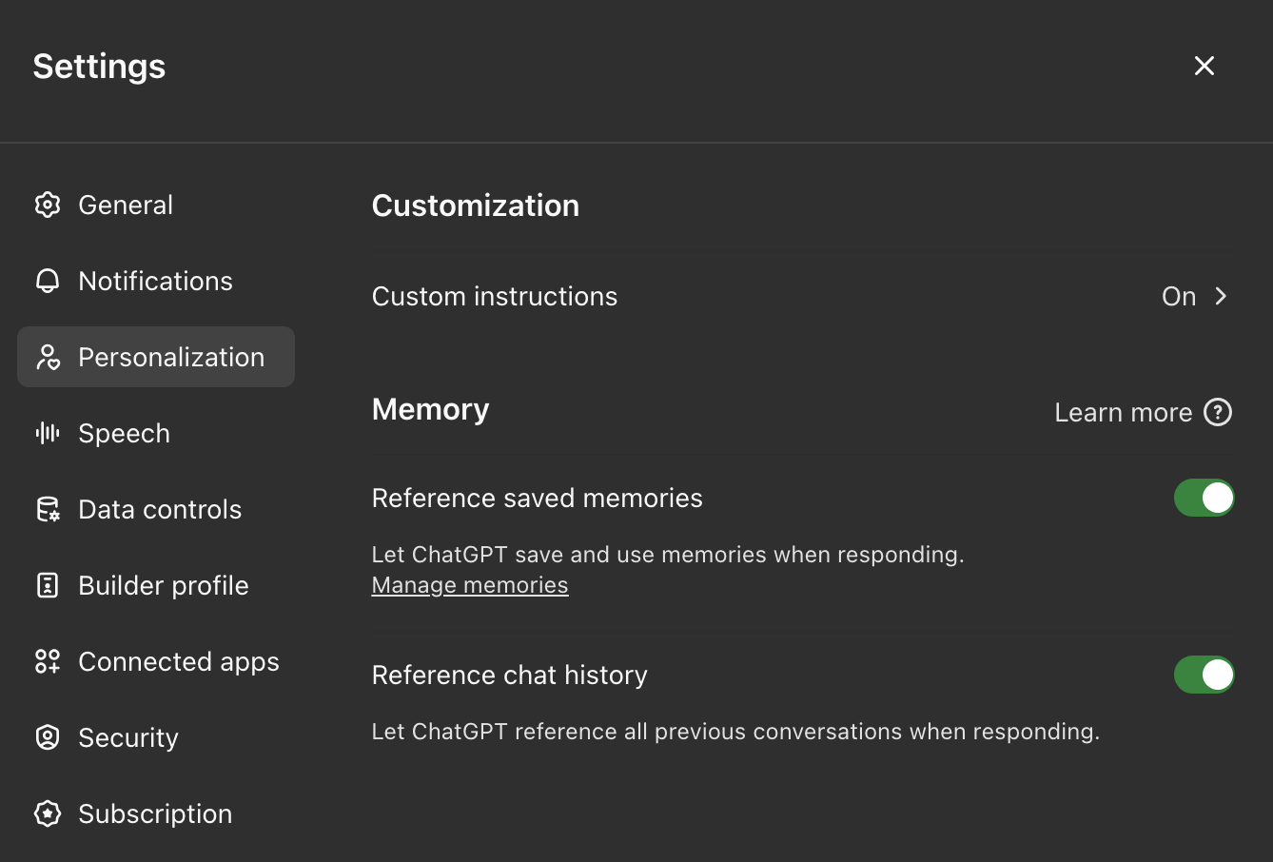Go to Speech settings tab
This screenshot has width=1273, height=862.
[156, 433]
